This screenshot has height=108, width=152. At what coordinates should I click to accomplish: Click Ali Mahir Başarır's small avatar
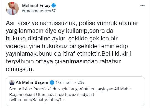click(12, 82)
